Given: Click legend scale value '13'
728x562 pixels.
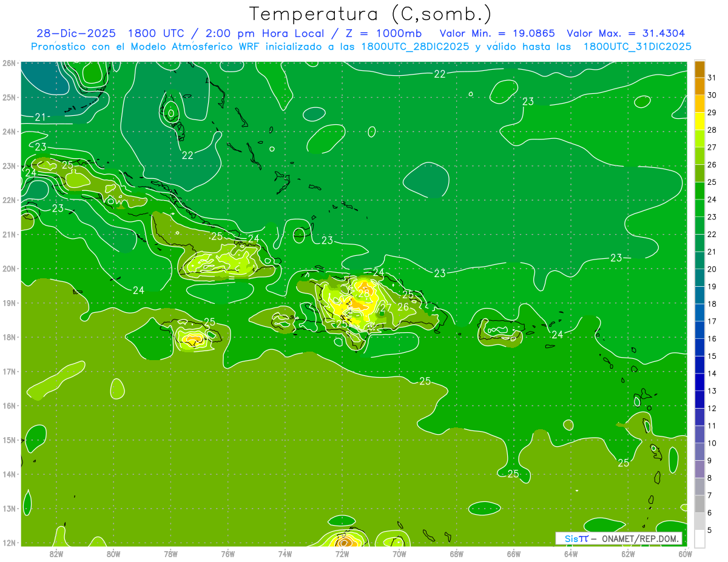Looking at the screenshot, I should click(712, 390).
